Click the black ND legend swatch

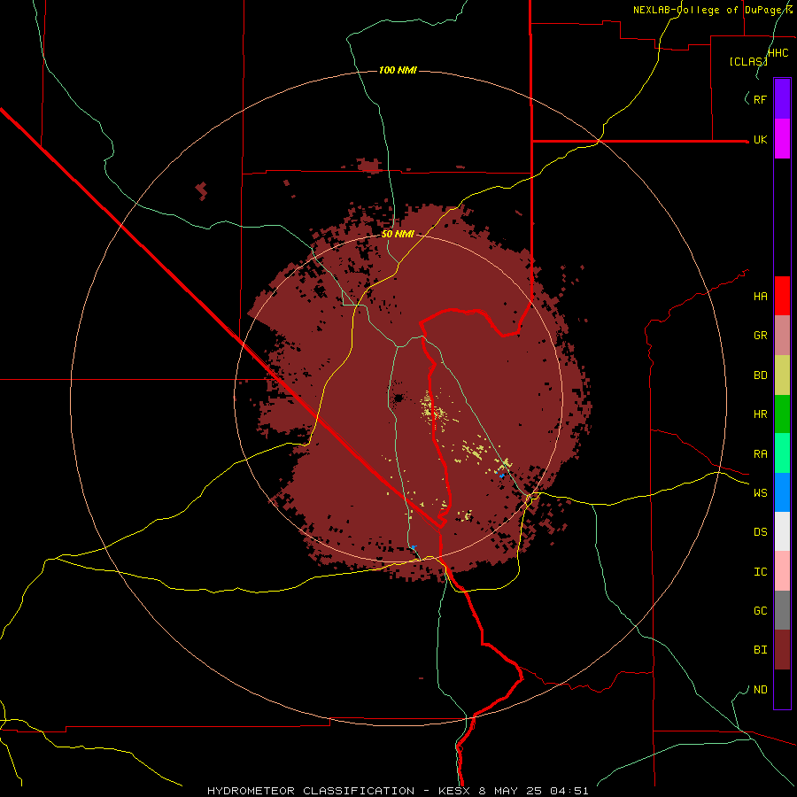click(x=782, y=689)
